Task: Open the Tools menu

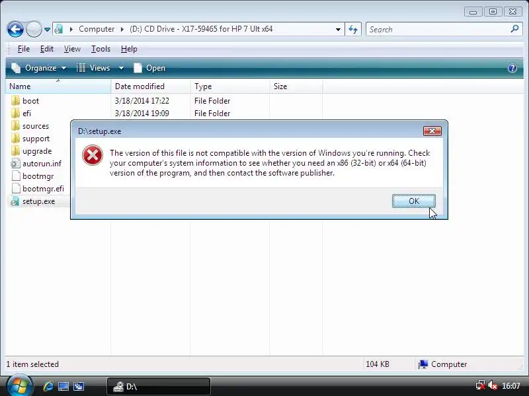Action: tap(101, 49)
